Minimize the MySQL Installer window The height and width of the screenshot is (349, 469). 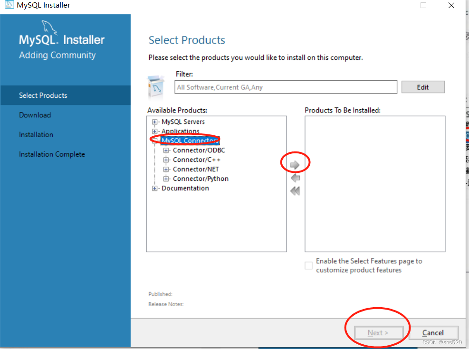click(x=396, y=5)
